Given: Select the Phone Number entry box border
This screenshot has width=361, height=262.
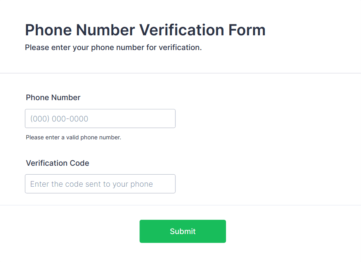Looking at the screenshot, I should coord(100,110).
